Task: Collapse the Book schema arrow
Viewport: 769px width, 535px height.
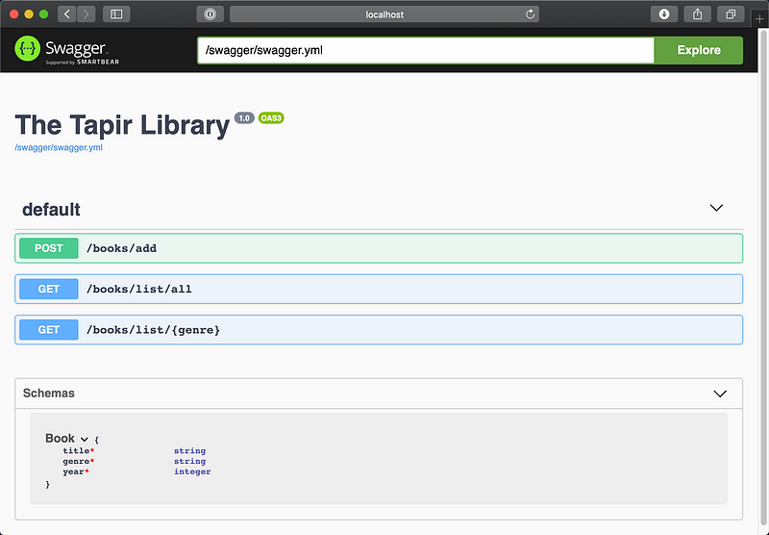Action: [85, 440]
